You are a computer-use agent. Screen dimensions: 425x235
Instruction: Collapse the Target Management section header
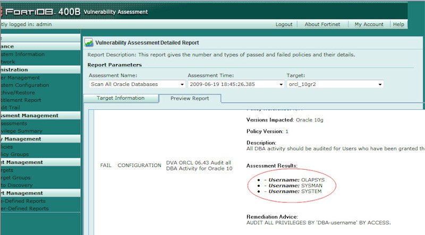(40, 162)
